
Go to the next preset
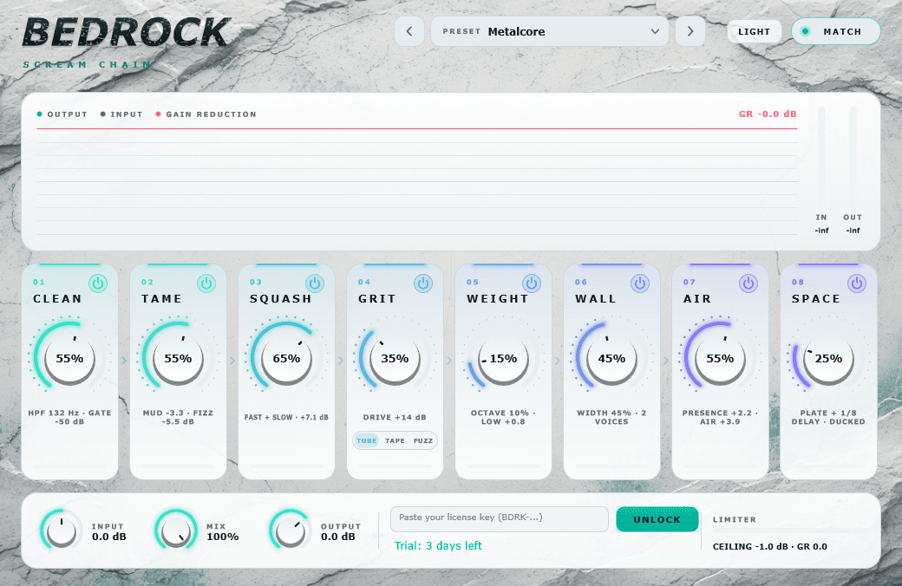[x=690, y=31]
